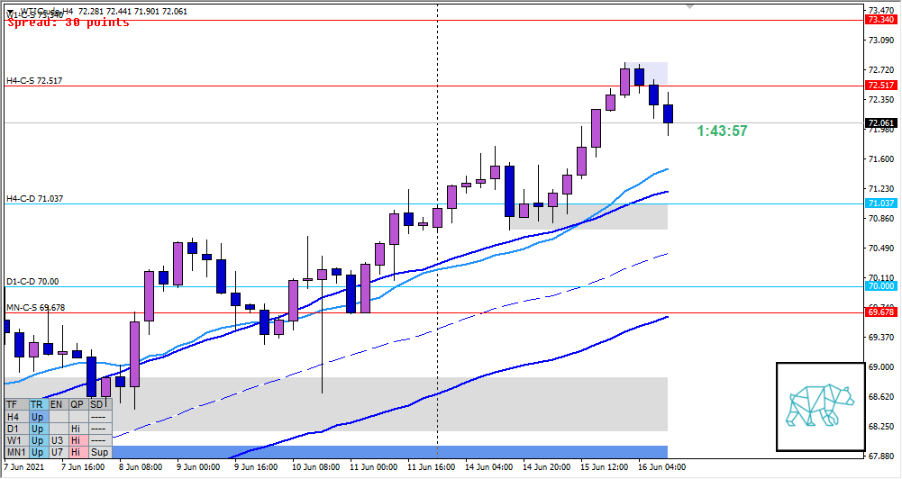
Task: Click the red 72.517 price tag
Action: [879, 86]
